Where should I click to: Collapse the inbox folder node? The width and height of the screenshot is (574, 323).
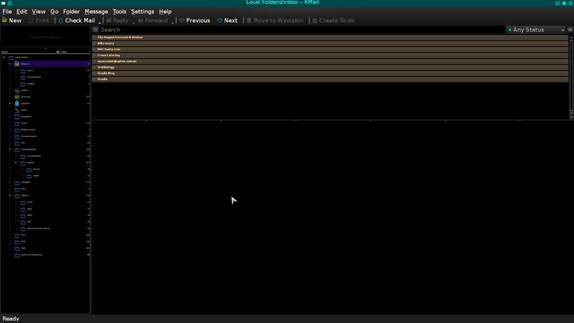pyautogui.click(x=10, y=64)
